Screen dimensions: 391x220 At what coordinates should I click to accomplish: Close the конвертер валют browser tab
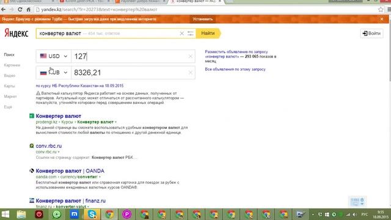(x=220, y=1)
